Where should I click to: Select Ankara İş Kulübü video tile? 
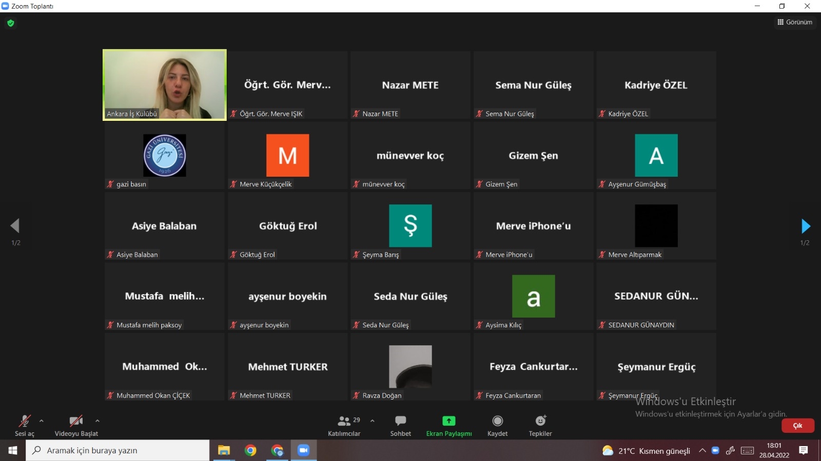click(165, 85)
